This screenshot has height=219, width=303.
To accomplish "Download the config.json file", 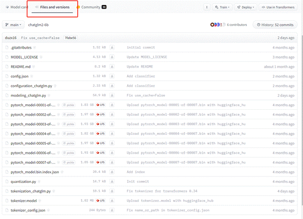I will 112,76.
